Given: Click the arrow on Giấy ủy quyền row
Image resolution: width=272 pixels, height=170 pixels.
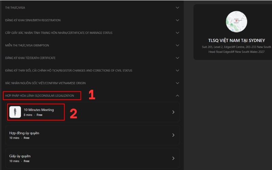Looking at the screenshot, I should click(x=173, y=158).
